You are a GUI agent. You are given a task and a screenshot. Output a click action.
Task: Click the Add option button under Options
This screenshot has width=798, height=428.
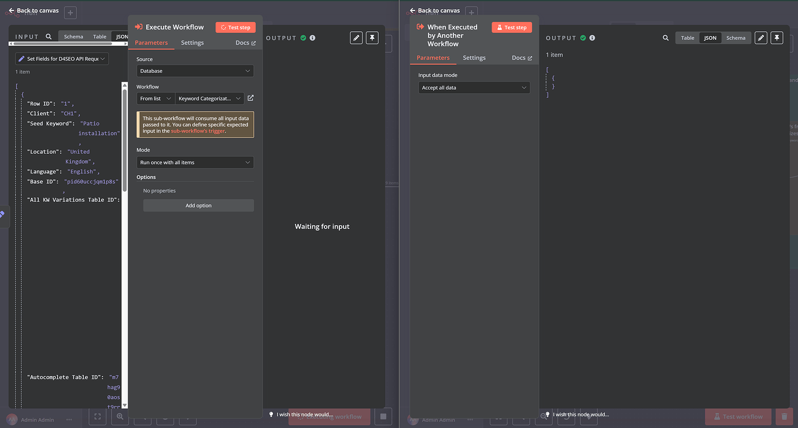click(198, 205)
